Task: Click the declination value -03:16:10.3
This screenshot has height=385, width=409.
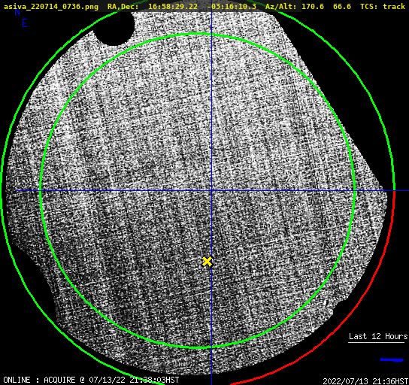Action: (x=232, y=7)
